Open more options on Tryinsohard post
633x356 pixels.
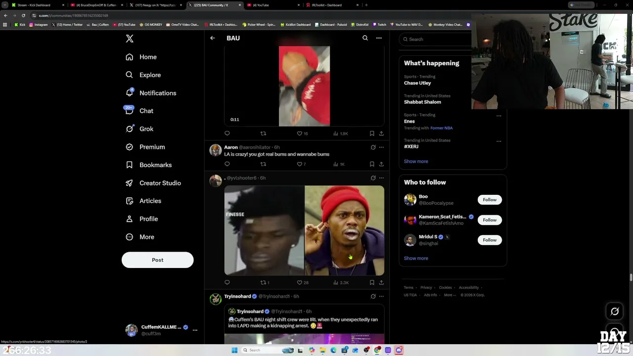coord(381,297)
